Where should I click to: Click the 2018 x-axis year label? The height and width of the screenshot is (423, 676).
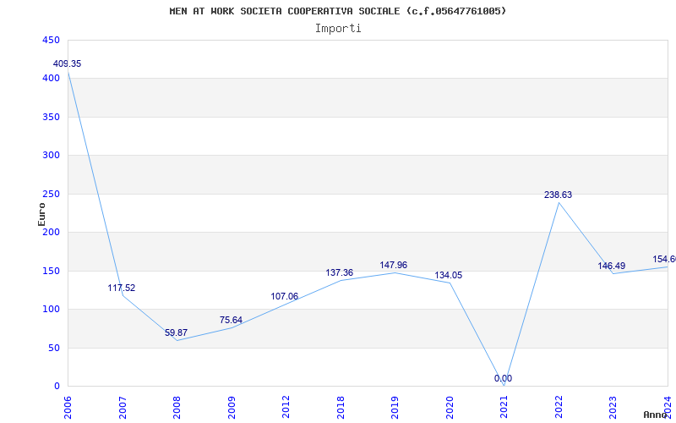pyautogui.click(x=341, y=407)
